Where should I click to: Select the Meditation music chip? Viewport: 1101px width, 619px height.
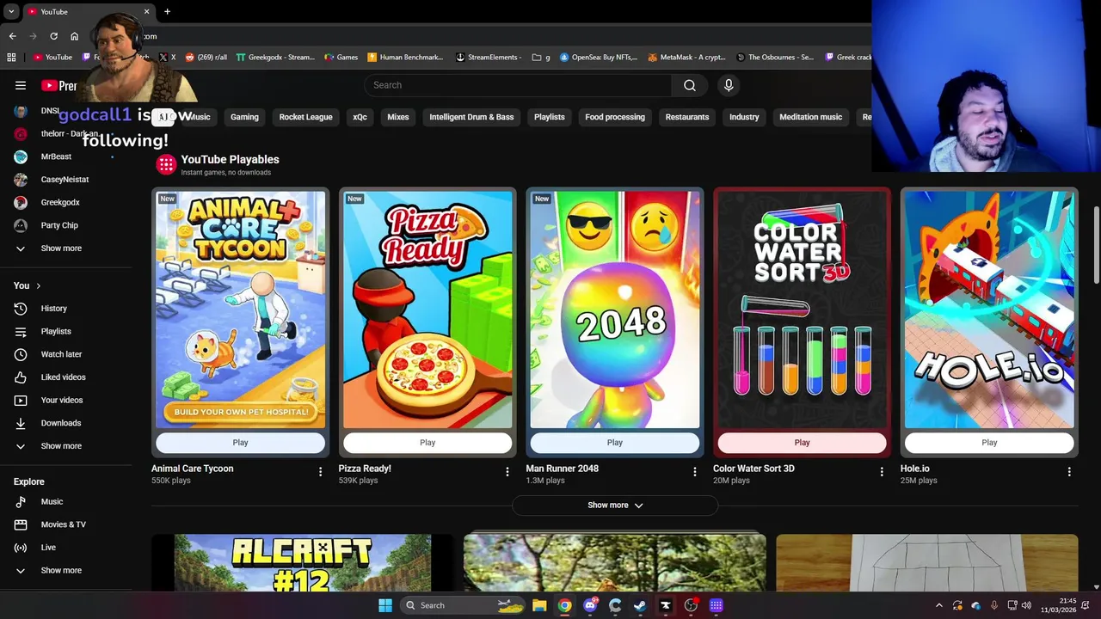[810, 117]
